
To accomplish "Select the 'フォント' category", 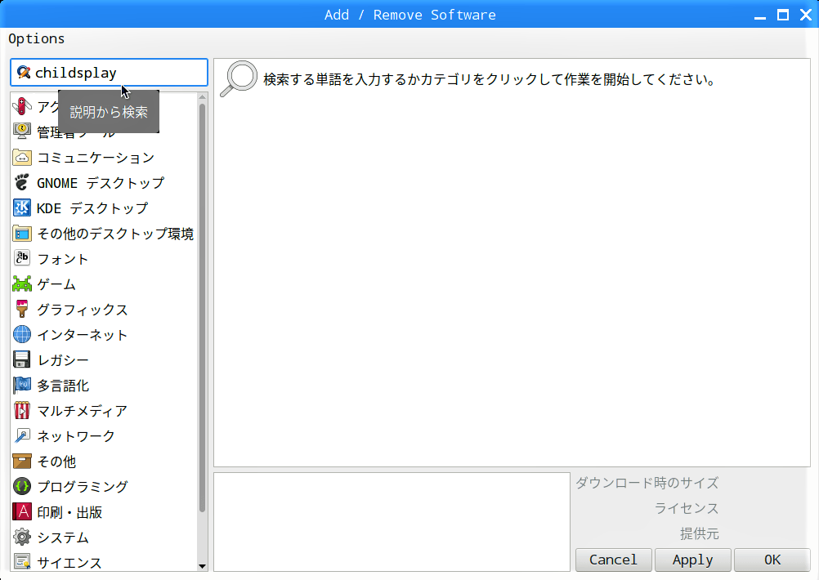I will point(105,258).
